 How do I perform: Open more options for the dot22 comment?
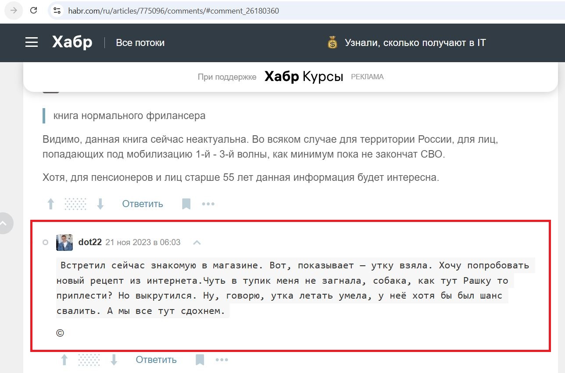click(x=222, y=359)
